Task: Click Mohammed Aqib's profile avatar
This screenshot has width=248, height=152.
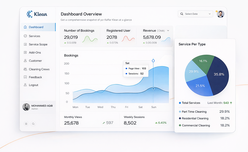Action: 26,107
